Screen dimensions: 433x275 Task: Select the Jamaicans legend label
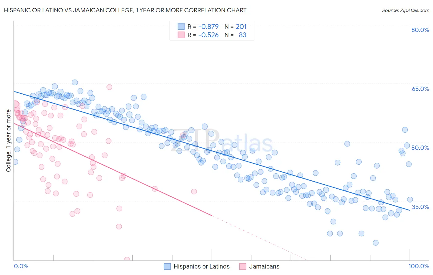point(264,266)
